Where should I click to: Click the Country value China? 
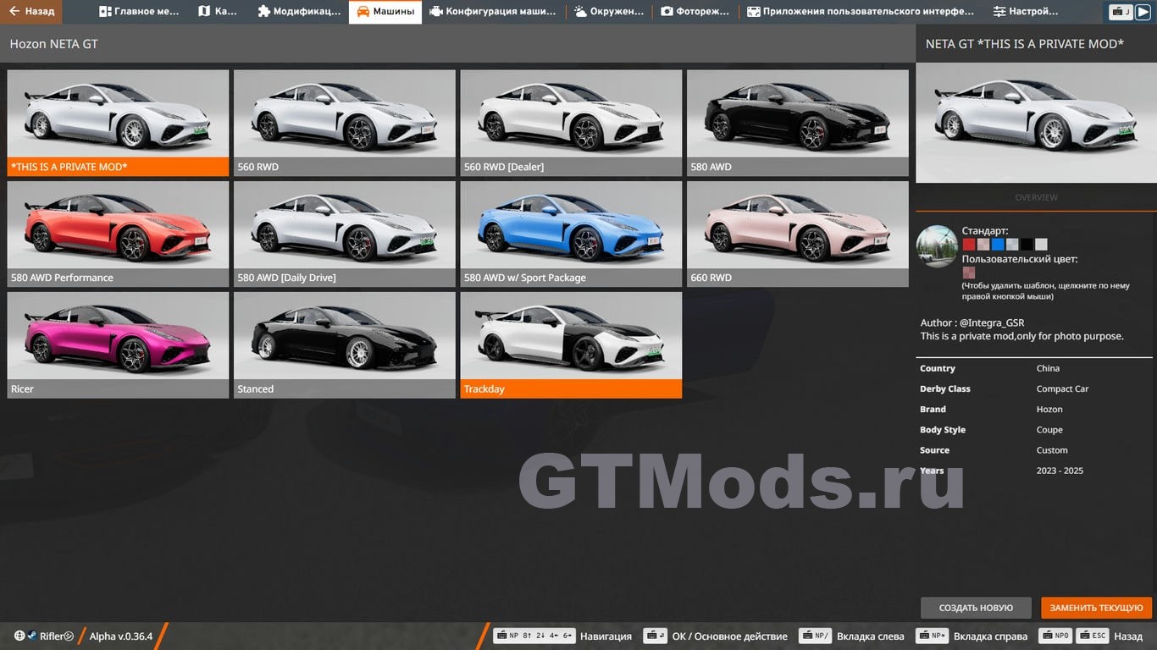point(1048,368)
